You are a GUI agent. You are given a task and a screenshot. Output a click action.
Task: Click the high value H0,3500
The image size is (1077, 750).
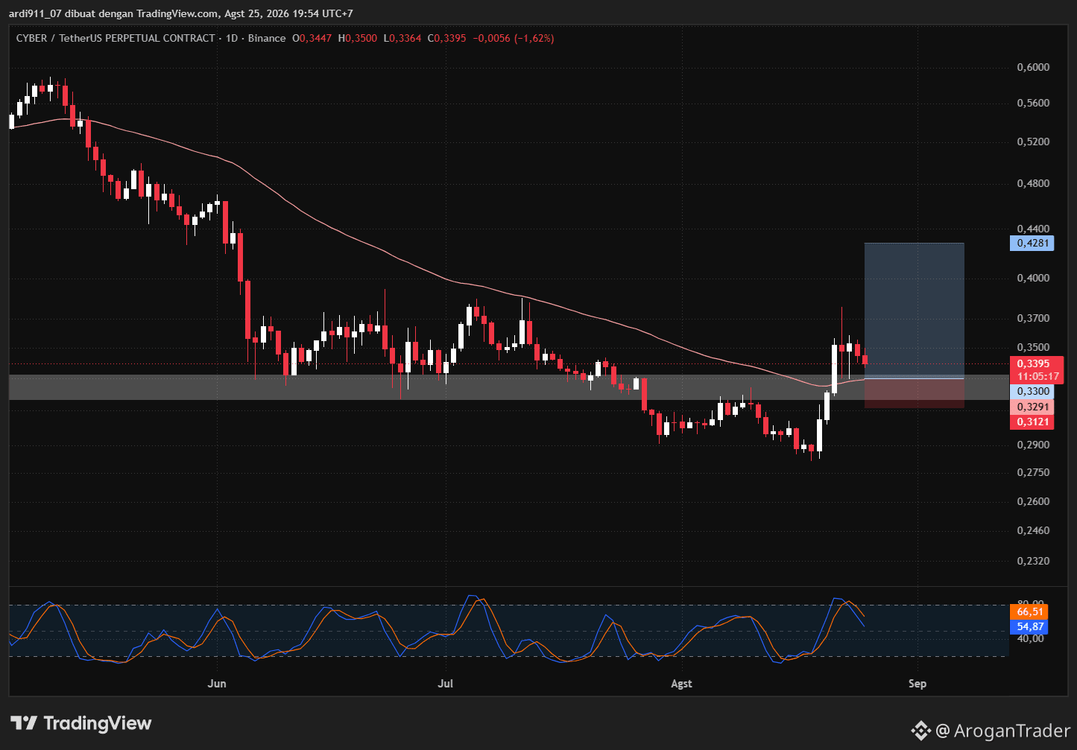point(358,38)
